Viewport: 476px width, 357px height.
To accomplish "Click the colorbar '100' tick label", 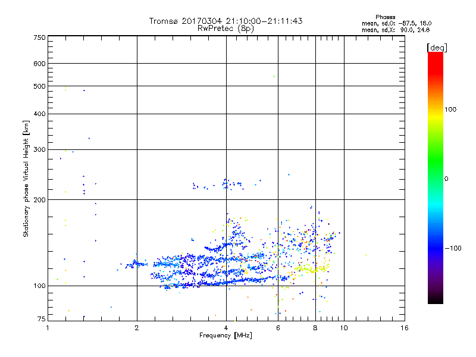I will [x=450, y=109].
